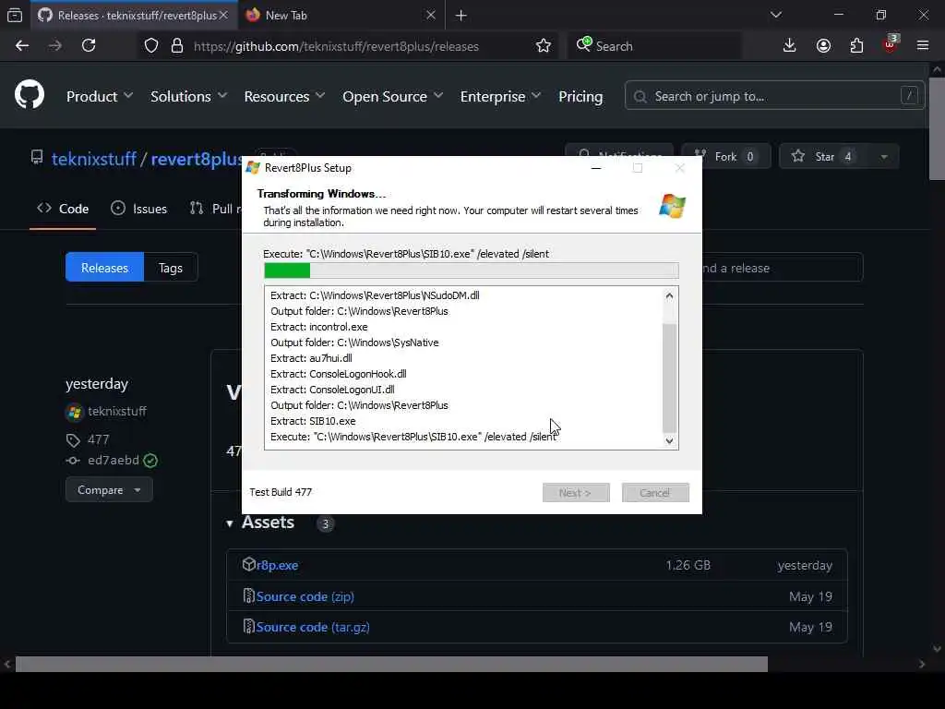Click the page horizontal scrollbar

[x=391, y=664]
